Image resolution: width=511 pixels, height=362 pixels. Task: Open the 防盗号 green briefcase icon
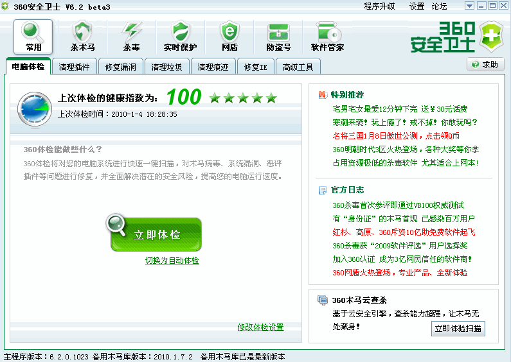[x=278, y=37]
